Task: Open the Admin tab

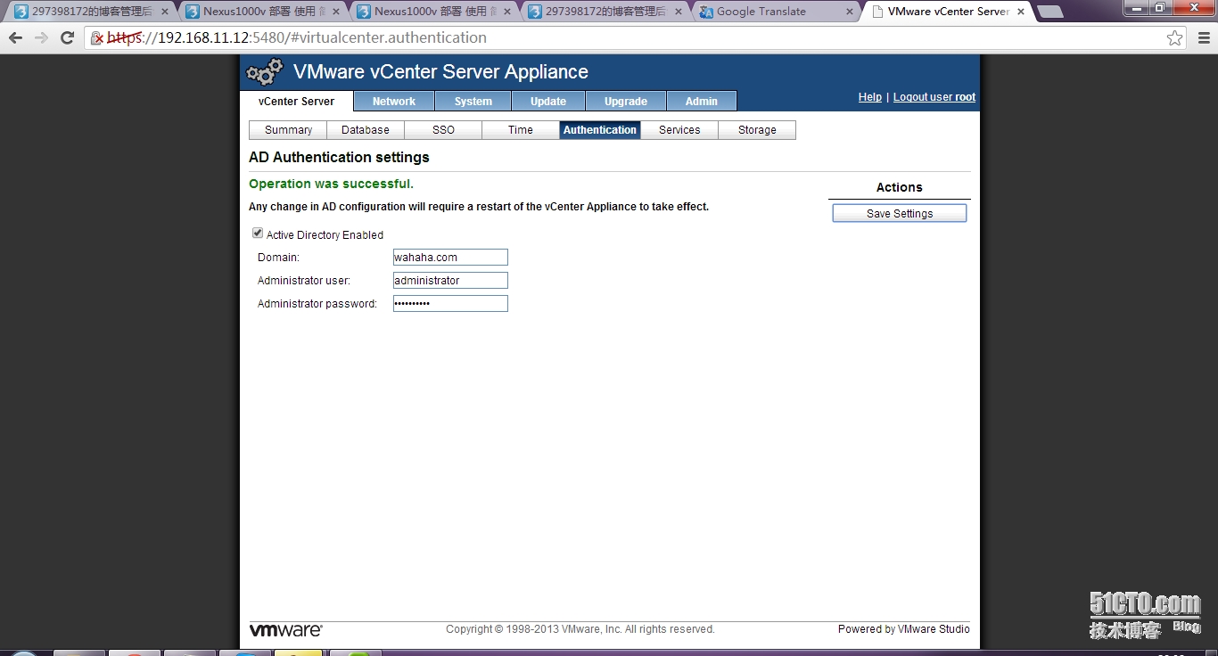Action: 702,102
